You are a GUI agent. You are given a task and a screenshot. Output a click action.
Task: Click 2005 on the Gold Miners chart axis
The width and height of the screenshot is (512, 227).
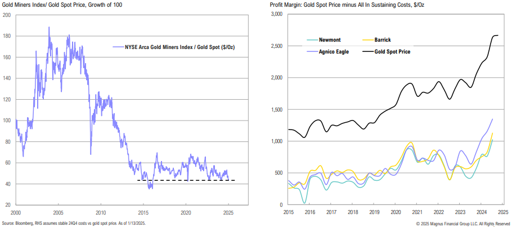coord(58,213)
